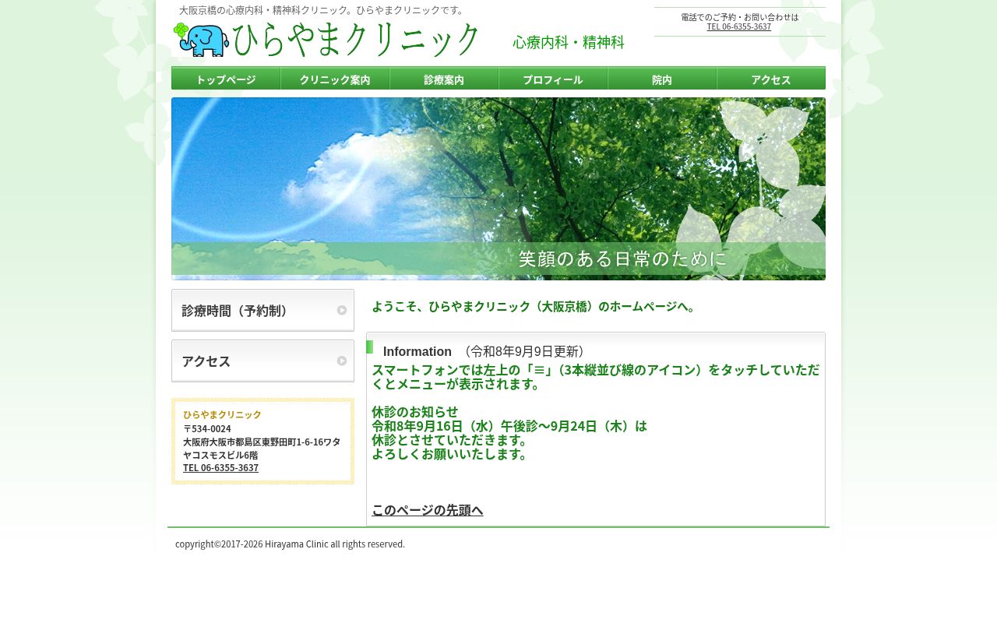Click the 大阪京橋の心療内科 tagline text

(x=322, y=10)
